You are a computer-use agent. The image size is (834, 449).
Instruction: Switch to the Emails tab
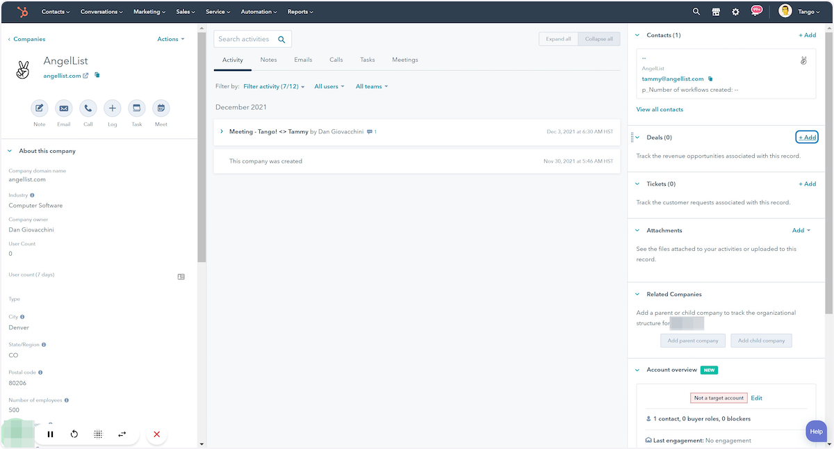click(x=303, y=60)
